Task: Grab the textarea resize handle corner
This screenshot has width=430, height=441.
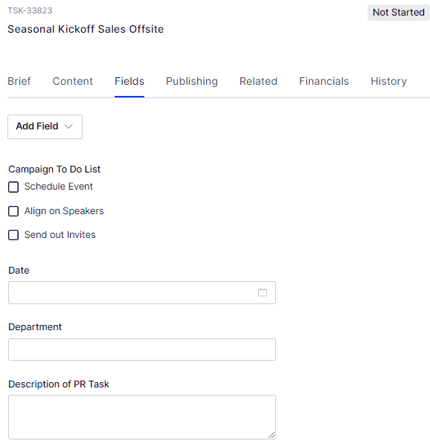Action: point(272,435)
